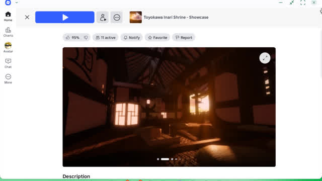Report this experience
The image size is (322, 181).
(x=184, y=38)
